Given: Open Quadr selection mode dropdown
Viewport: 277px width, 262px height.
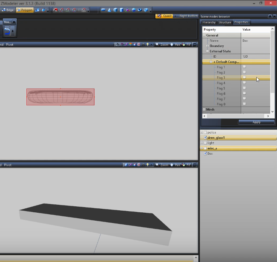Looking at the screenshot, I should point(175,16).
